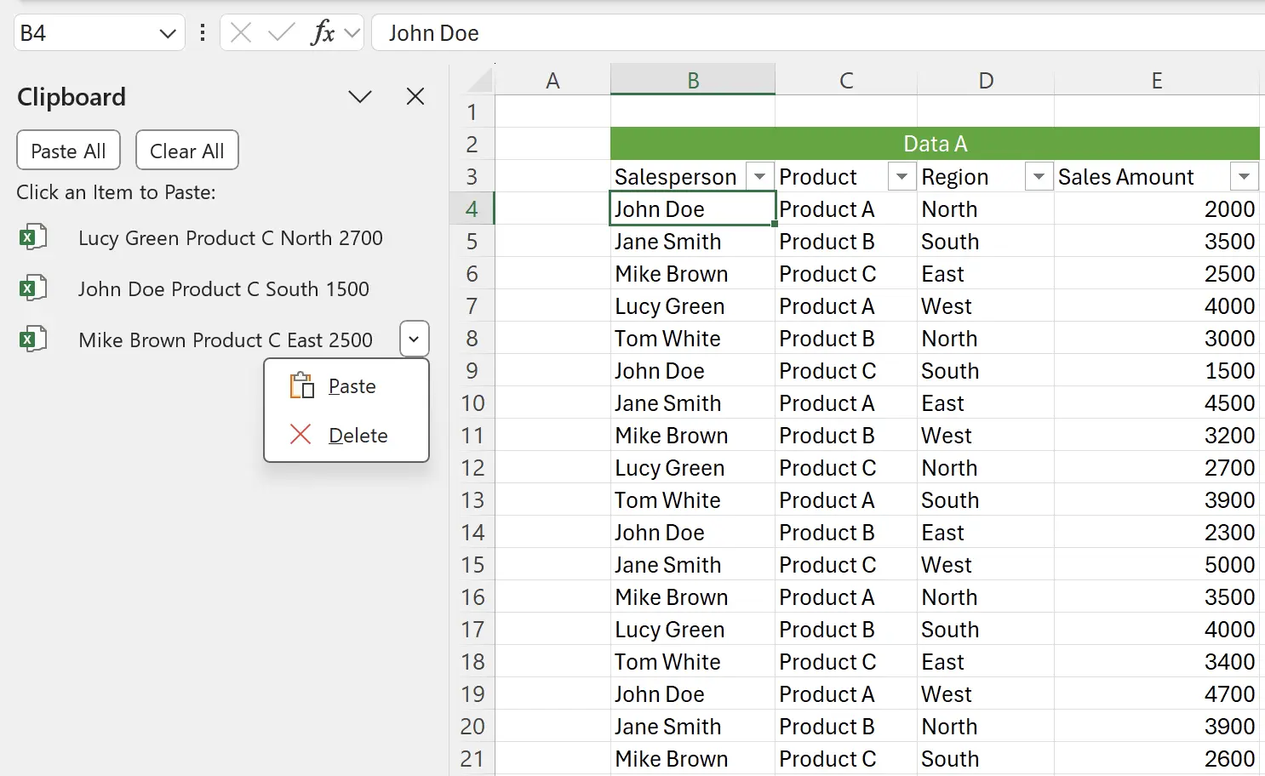Click the Clear All button
1265x776 pixels.
coord(186,150)
